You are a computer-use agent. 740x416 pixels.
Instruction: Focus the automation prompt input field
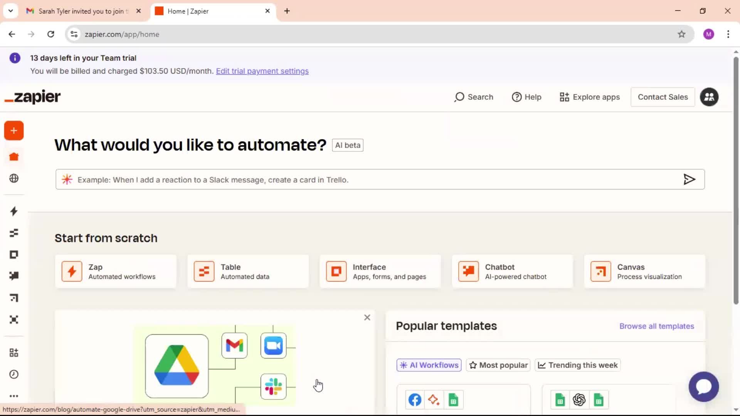tap(380, 179)
